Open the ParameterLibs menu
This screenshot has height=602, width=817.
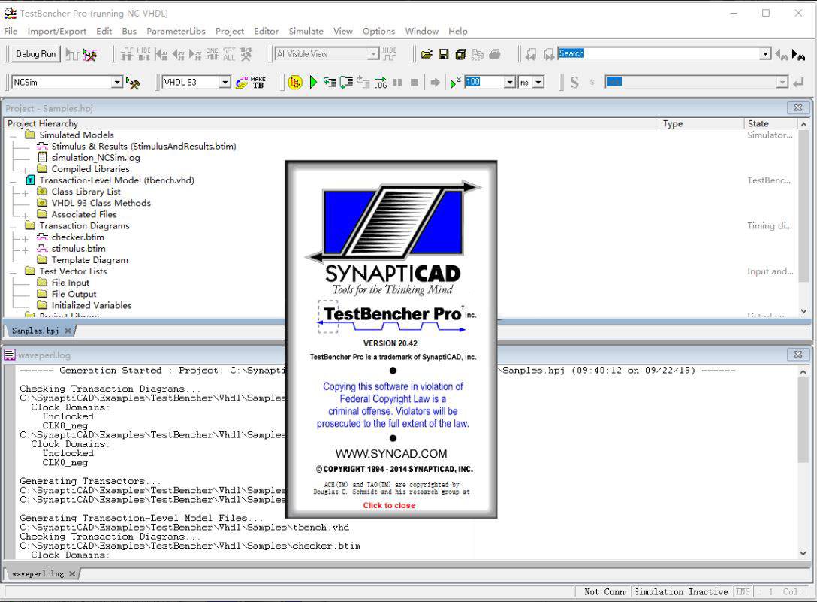tap(176, 31)
